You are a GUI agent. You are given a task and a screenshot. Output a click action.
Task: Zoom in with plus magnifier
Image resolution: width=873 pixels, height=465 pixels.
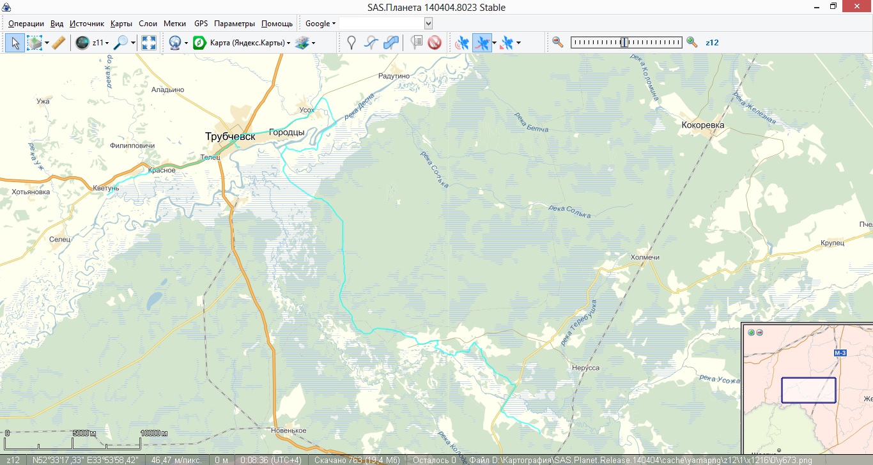(x=691, y=42)
